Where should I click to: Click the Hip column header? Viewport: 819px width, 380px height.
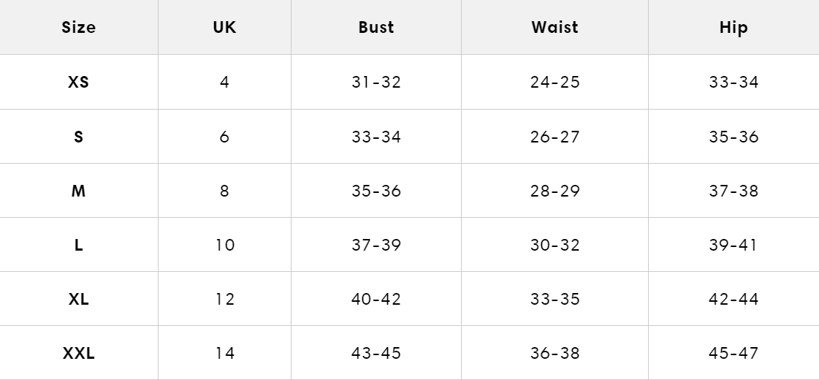(734, 28)
